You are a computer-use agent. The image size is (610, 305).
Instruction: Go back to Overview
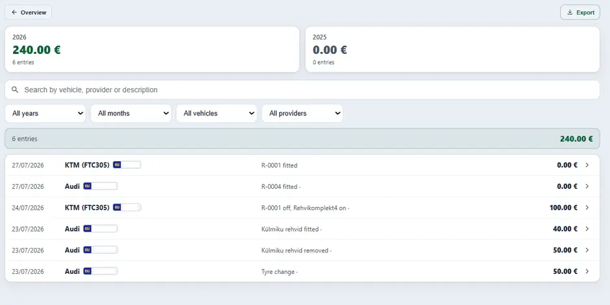coord(29,12)
